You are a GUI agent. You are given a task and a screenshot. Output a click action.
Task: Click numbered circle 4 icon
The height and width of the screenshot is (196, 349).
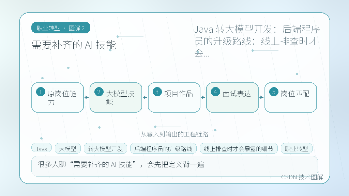[x=215, y=92]
